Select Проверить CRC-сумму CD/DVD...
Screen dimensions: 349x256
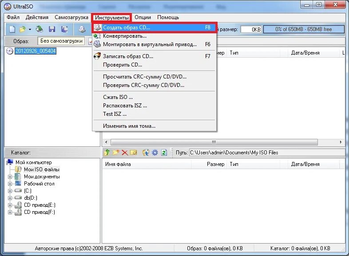[154, 86]
